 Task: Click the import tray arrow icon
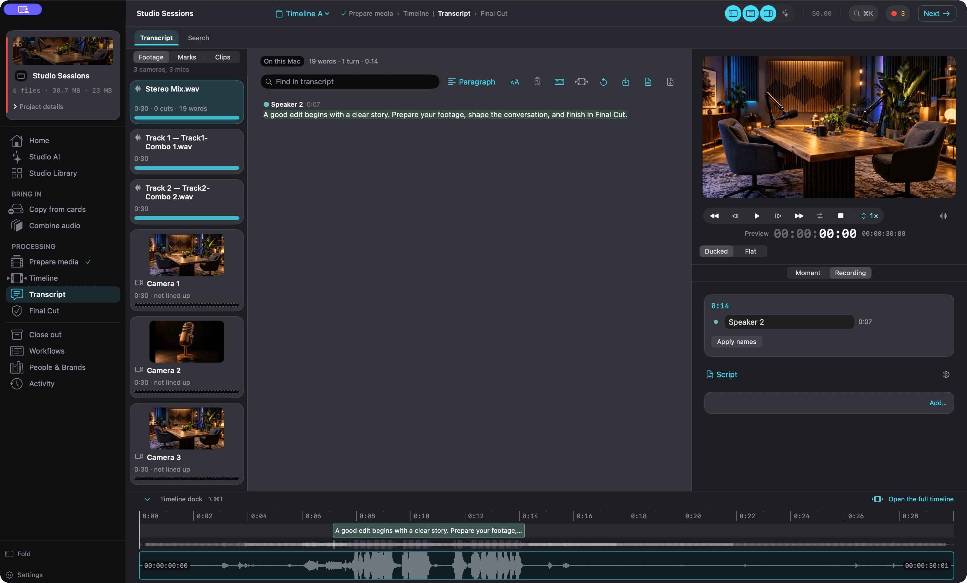click(626, 82)
